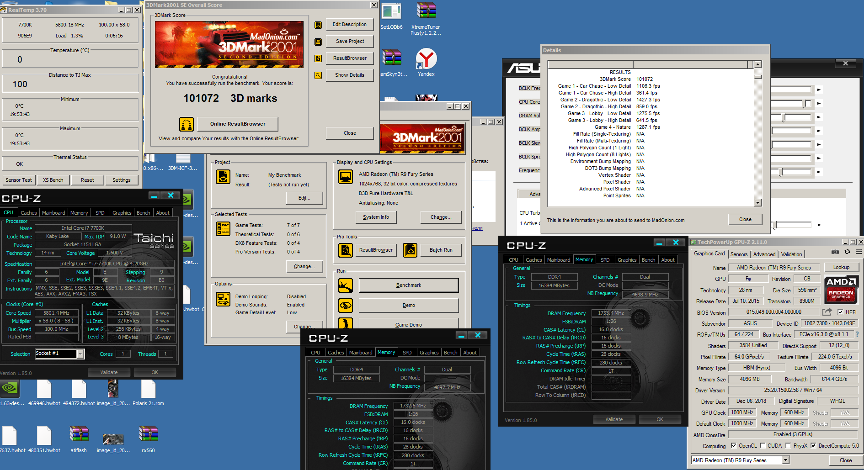
Task: Toggle the PhysX checkbox in GPU-Z
Action: point(788,446)
